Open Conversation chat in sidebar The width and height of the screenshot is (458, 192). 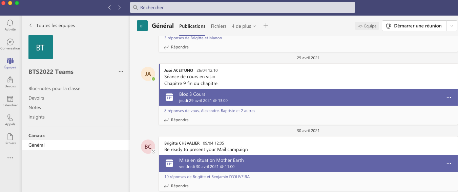coord(10,44)
